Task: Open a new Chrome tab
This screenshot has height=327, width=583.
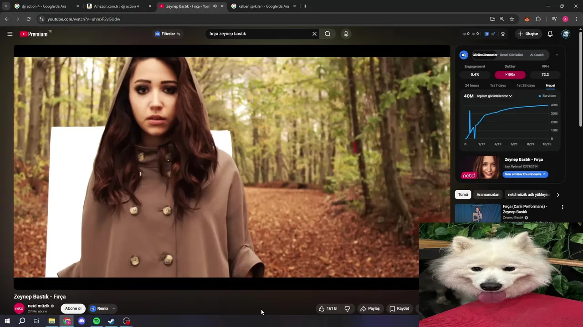Action: (305, 6)
